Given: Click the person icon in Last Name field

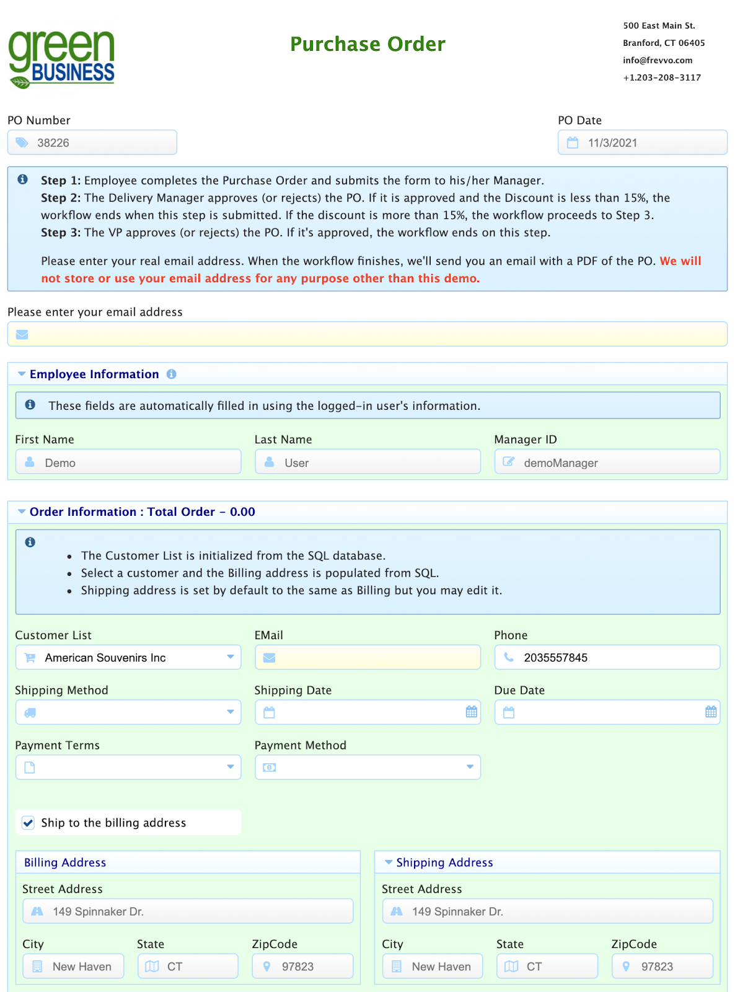Looking at the screenshot, I should click(x=270, y=462).
